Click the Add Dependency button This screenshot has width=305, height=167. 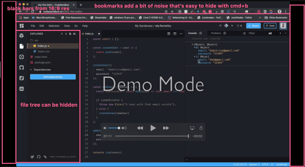click(53, 77)
